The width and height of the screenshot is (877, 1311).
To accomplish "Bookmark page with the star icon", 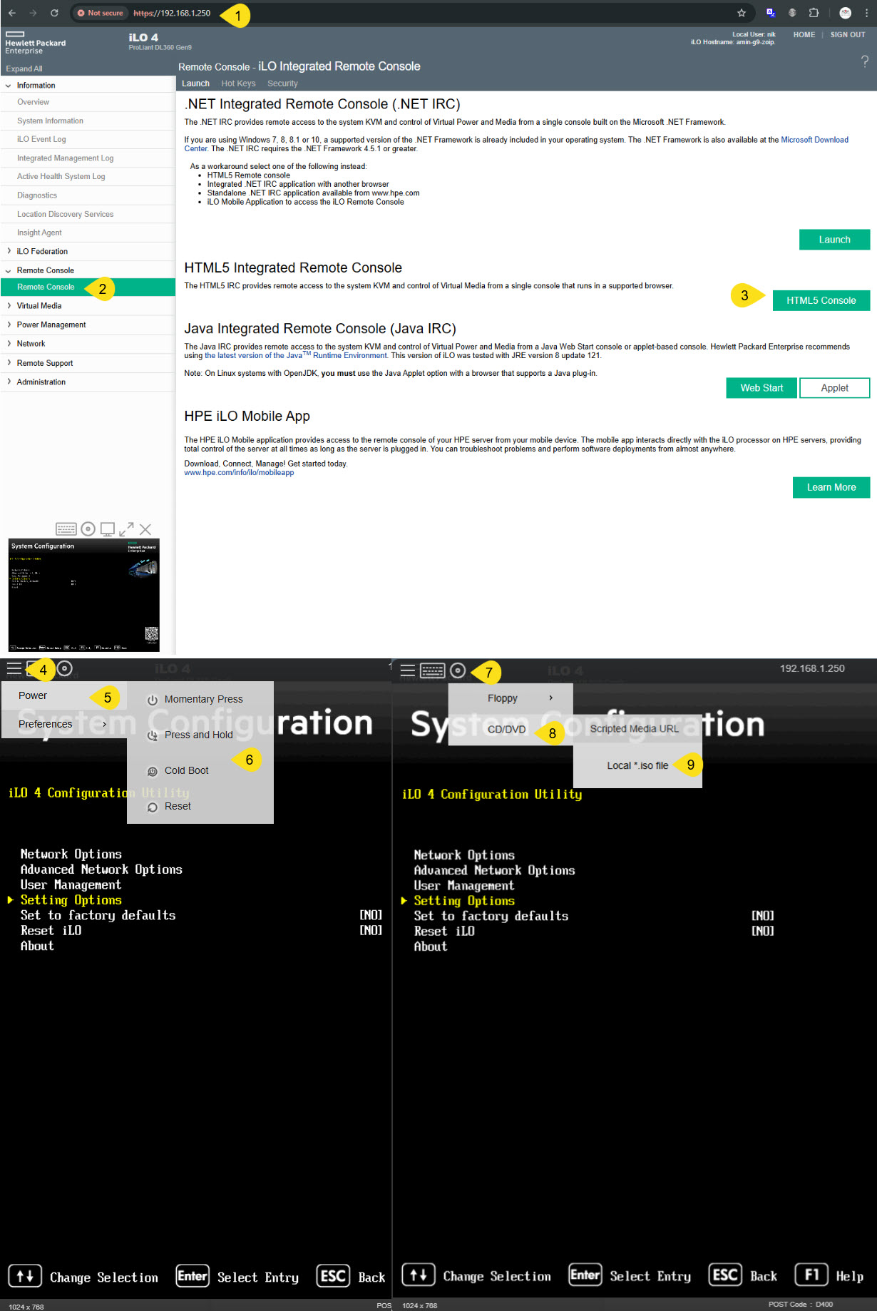I will pyautogui.click(x=742, y=13).
